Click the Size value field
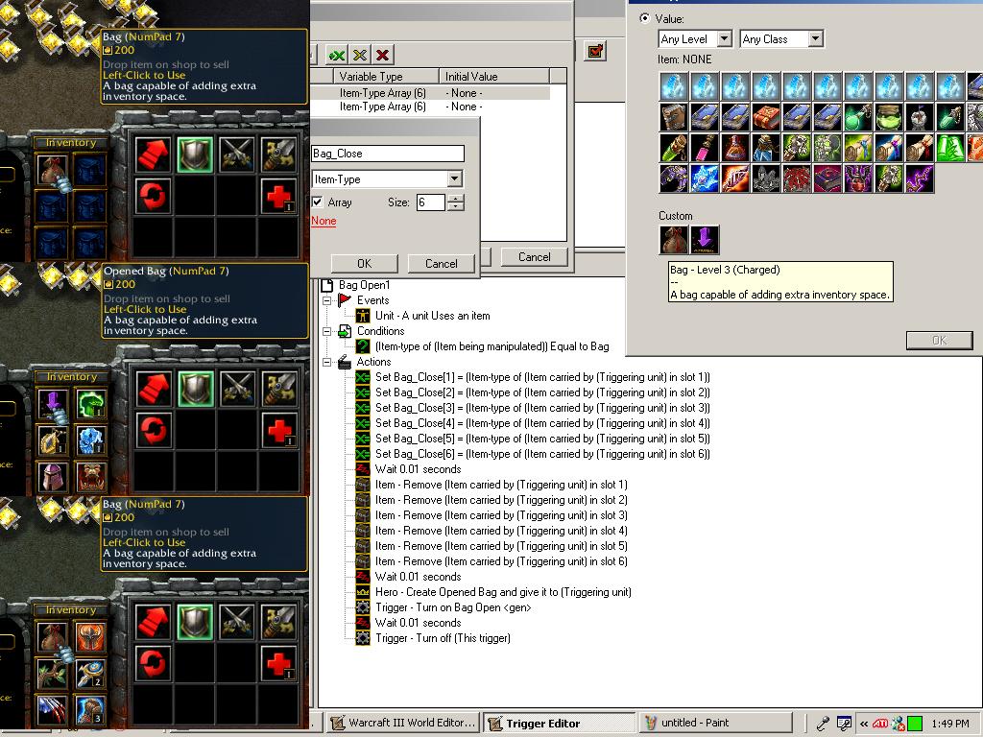The height and width of the screenshot is (737, 983). click(431, 202)
